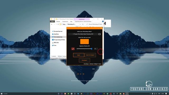Expand the quick access toolbar dropdown arrow

click(58, 19)
